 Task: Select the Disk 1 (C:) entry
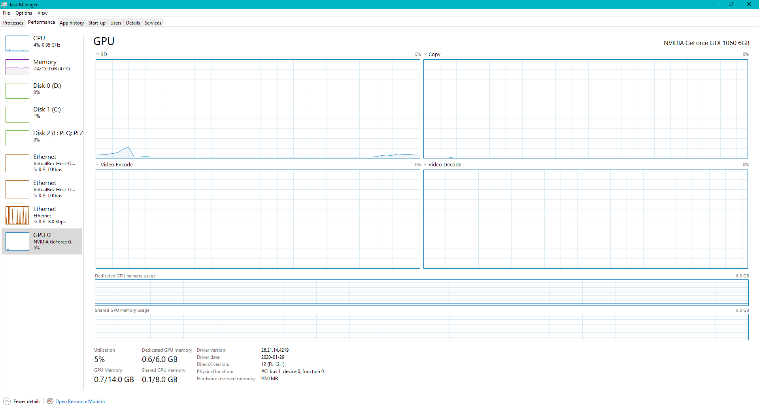coord(42,114)
